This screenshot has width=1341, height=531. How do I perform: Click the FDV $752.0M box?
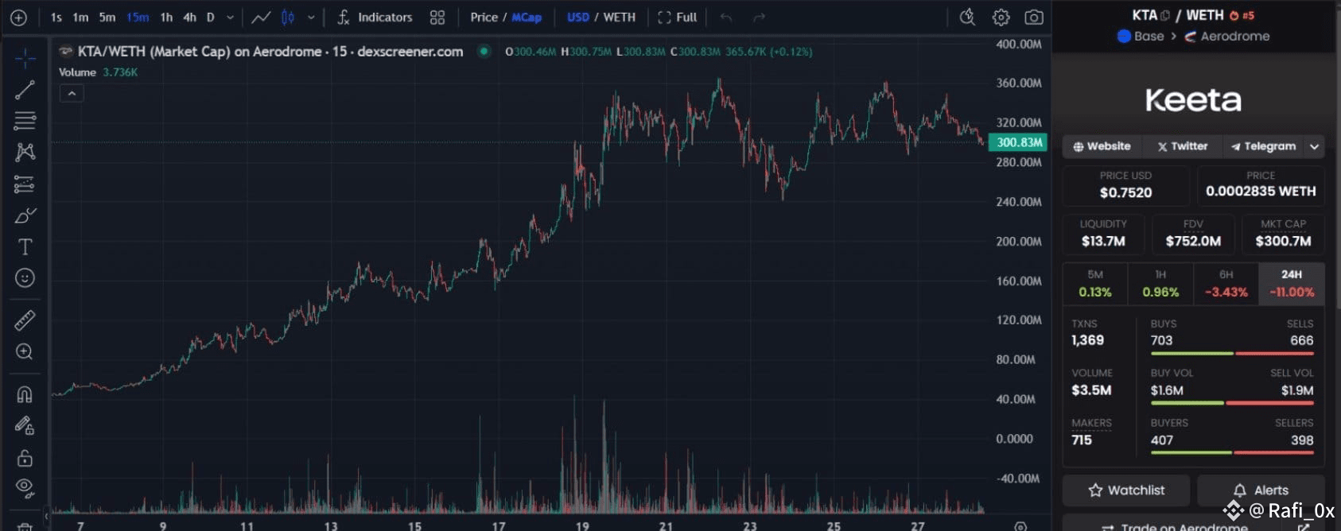click(x=1193, y=234)
